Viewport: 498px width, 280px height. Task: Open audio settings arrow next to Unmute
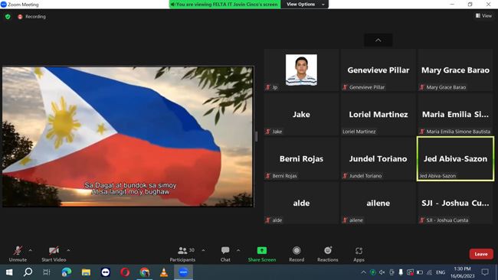click(31, 250)
